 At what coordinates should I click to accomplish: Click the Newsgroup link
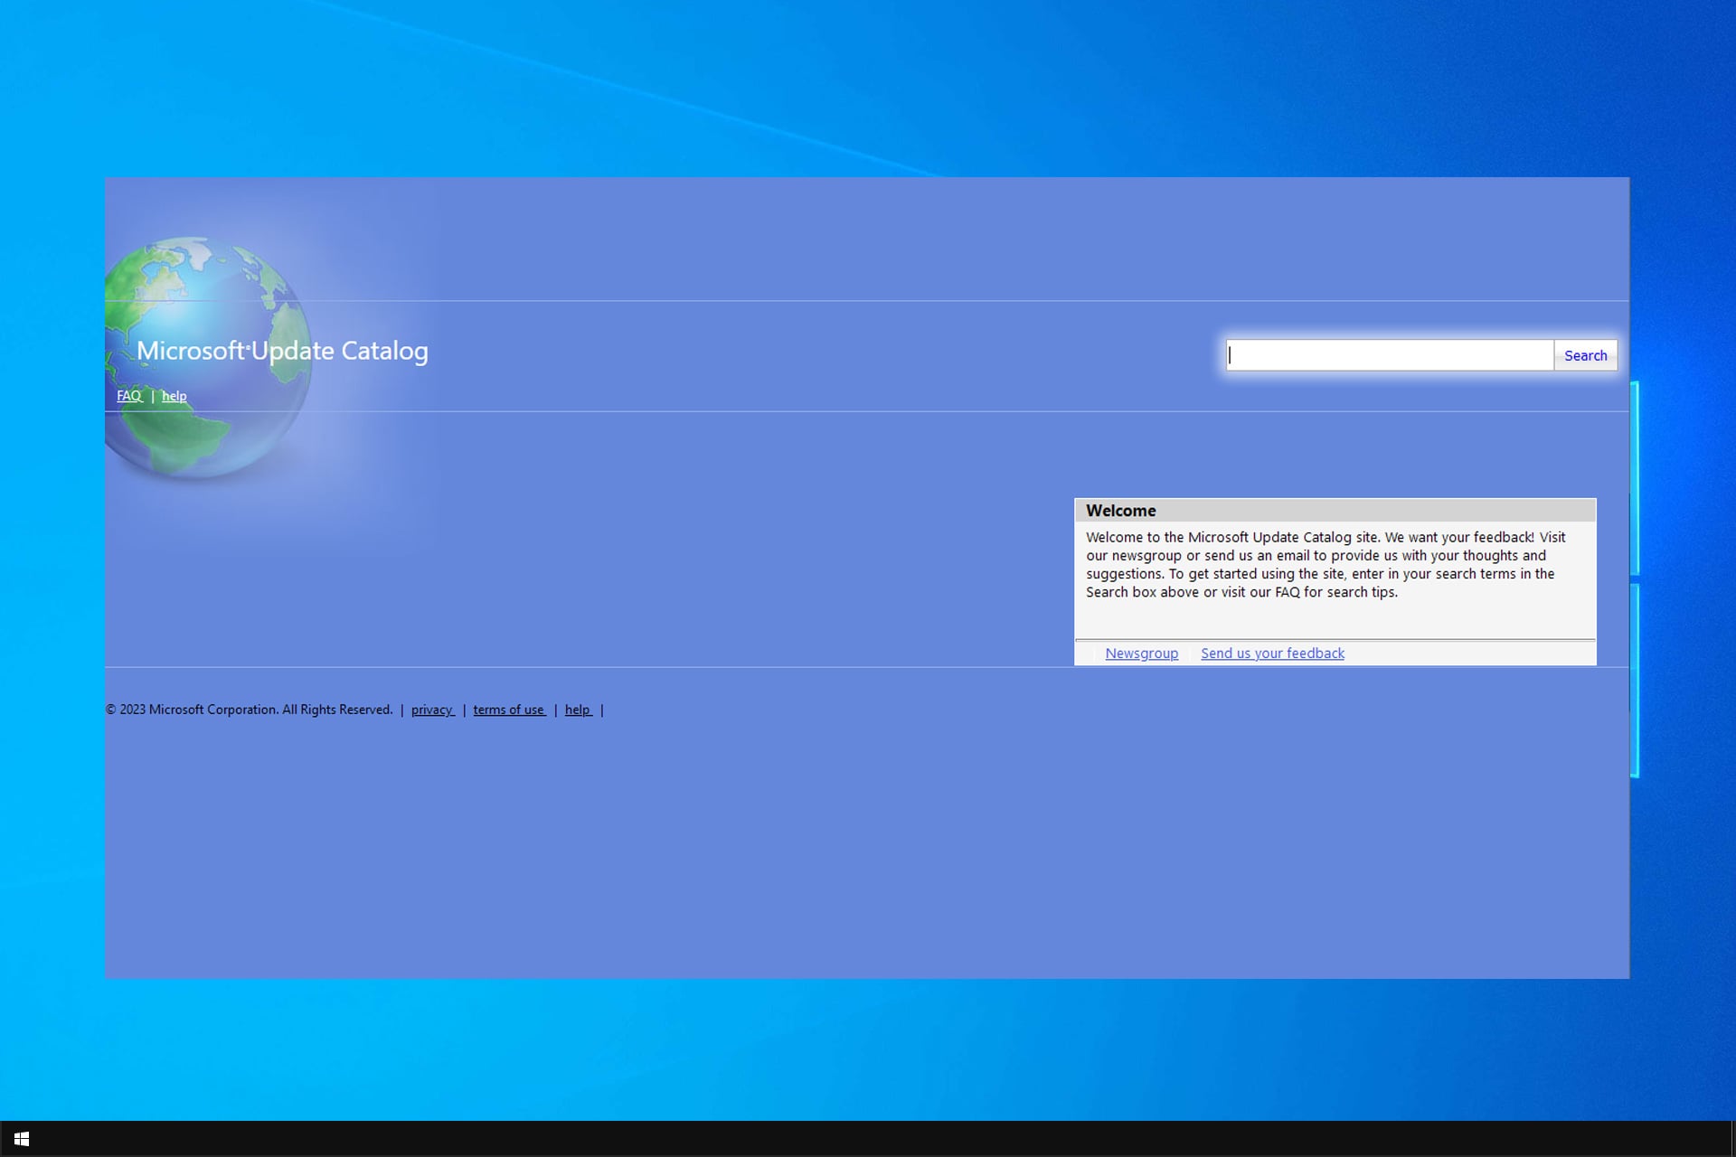(x=1141, y=653)
